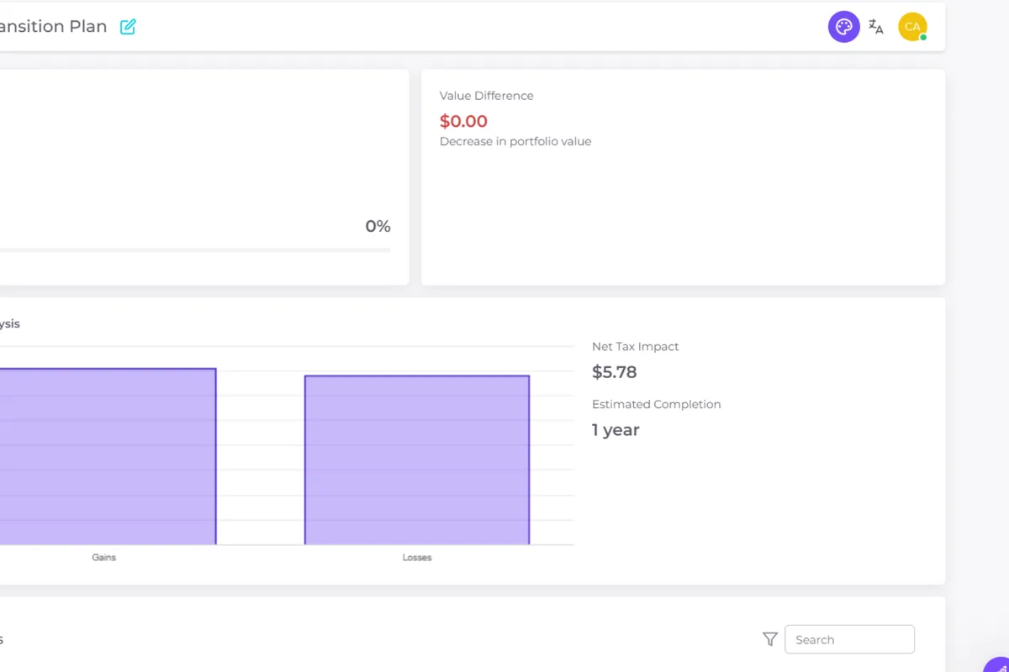Click the green online status dot

click(x=923, y=38)
